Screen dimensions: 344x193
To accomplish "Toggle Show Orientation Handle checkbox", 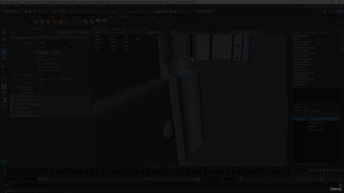I will click(36, 70).
